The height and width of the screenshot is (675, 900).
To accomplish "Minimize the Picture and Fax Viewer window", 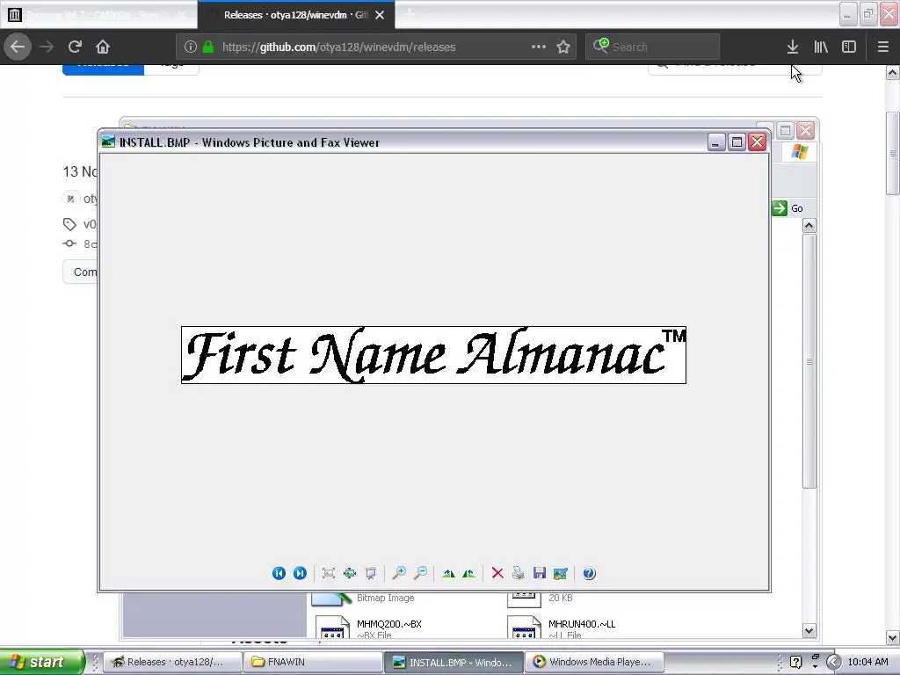I will click(715, 142).
